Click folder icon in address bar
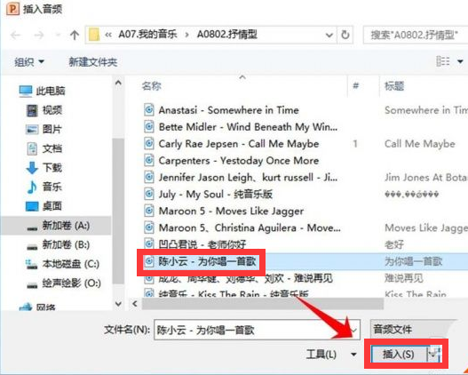 (94, 35)
